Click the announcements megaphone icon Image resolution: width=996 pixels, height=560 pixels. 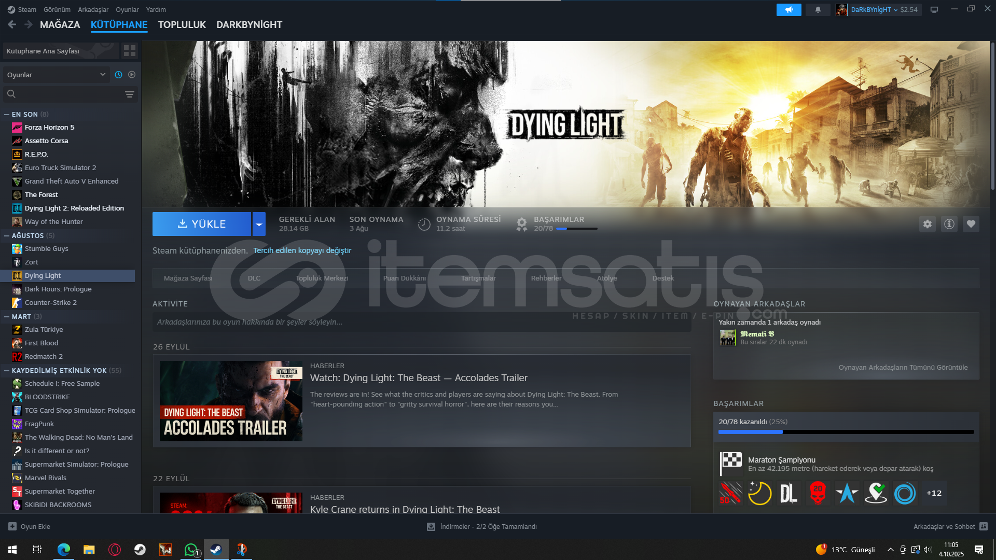coord(789,10)
